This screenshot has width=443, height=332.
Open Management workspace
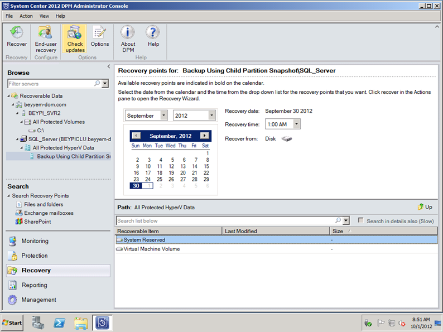point(38,300)
